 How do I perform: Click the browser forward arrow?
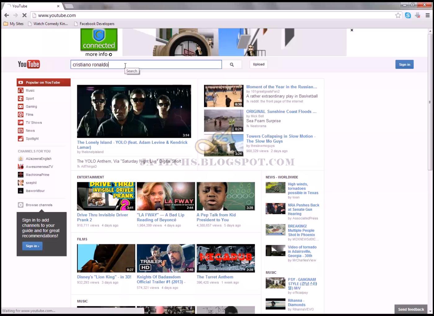(x=15, y=15)
